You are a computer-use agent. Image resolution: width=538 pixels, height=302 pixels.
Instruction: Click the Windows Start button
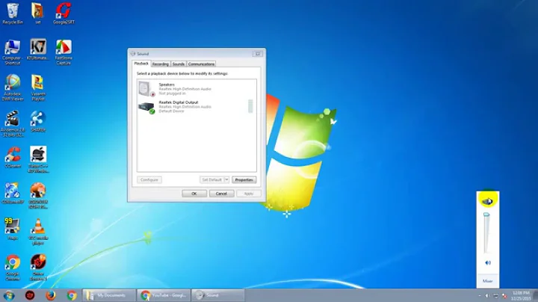[x=9, y=295]
